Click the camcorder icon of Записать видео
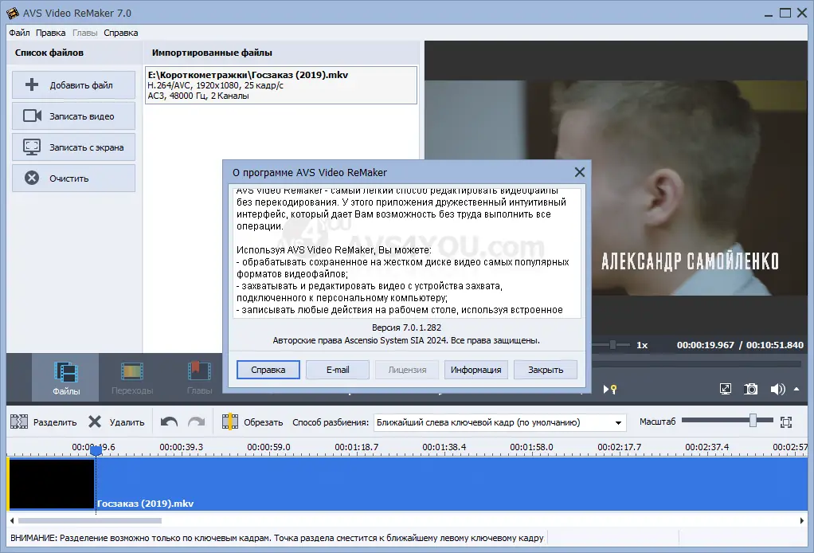This screenshot has width=814, height=553. point(32,116)
